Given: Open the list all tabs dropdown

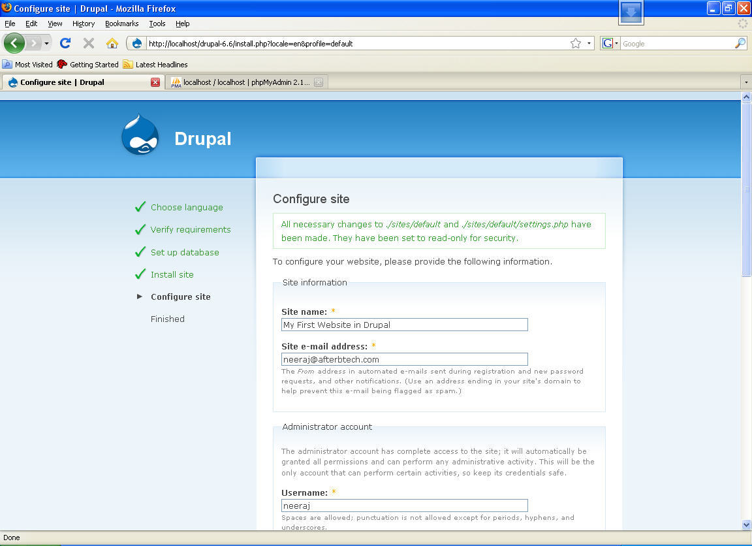Looking at the screenshot, I should point(745,82).
